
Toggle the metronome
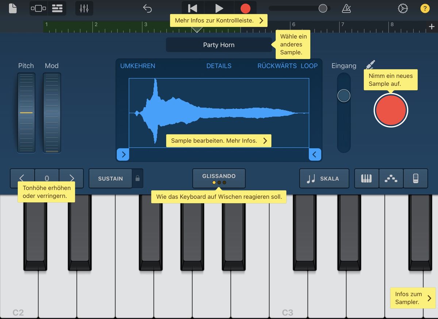coord(346,8)
